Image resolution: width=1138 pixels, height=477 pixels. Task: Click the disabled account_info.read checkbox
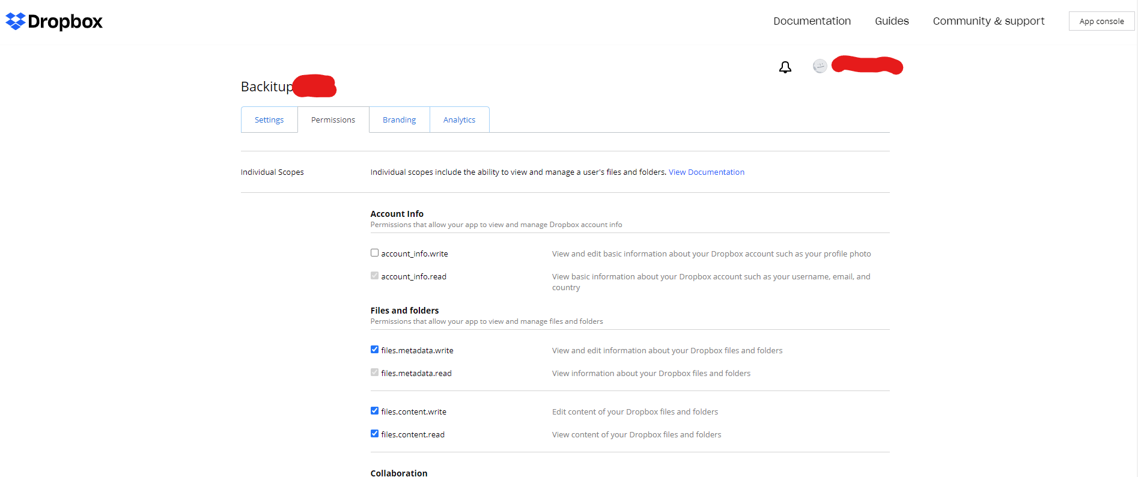point(374,276)
